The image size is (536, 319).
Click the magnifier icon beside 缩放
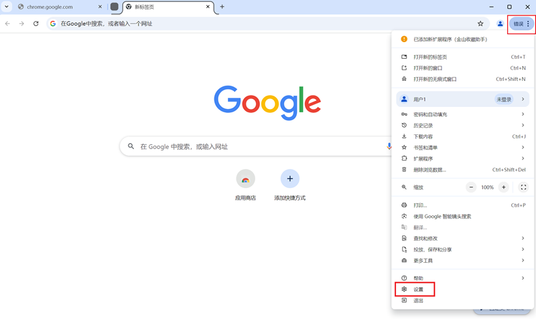point(404,187)
